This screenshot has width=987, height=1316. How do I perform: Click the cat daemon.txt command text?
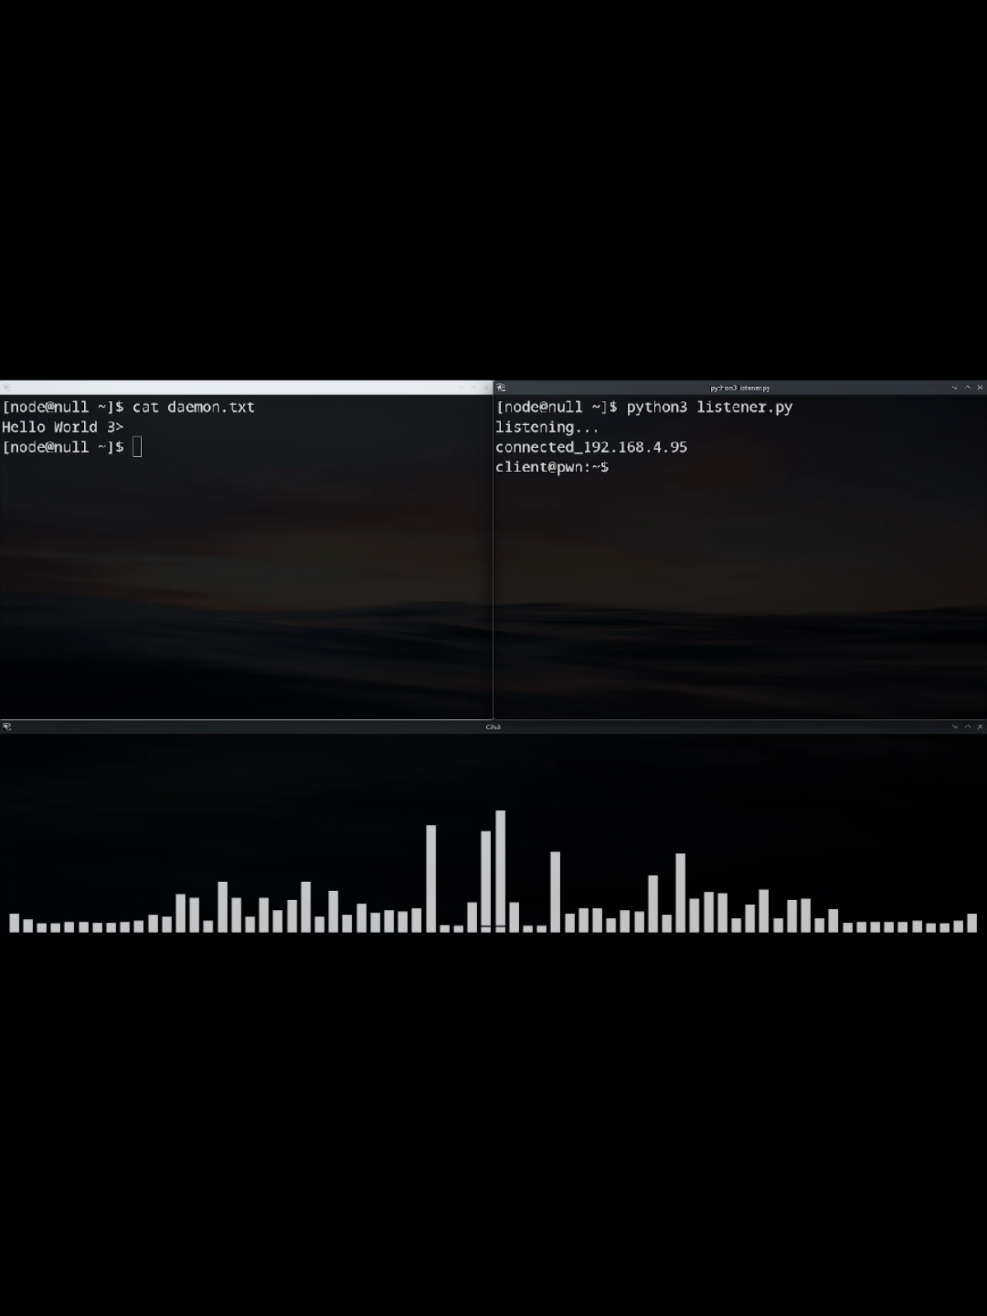click(194, 407)
